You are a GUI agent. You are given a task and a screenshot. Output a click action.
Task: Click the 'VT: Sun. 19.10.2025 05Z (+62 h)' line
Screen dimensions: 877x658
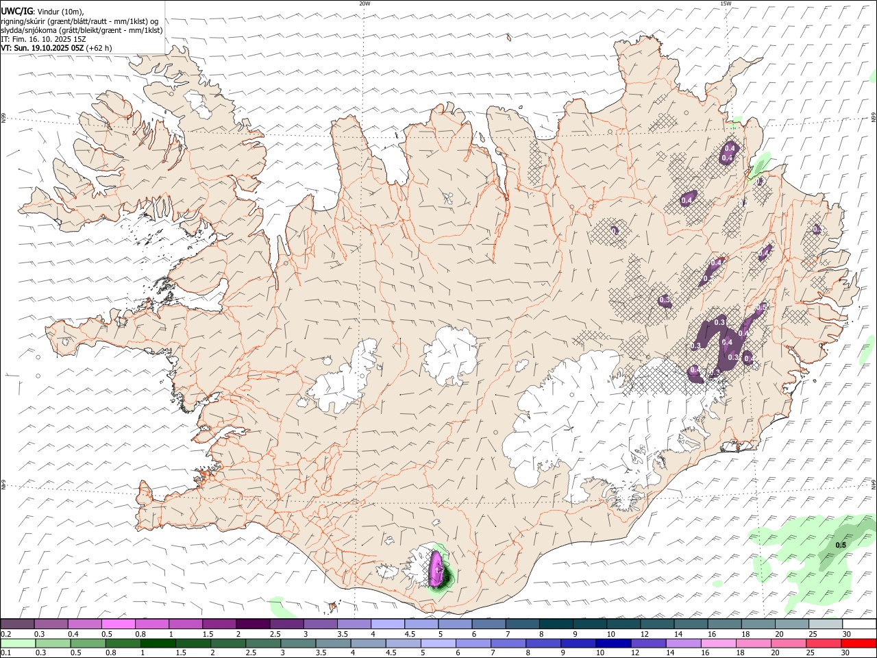56,48
